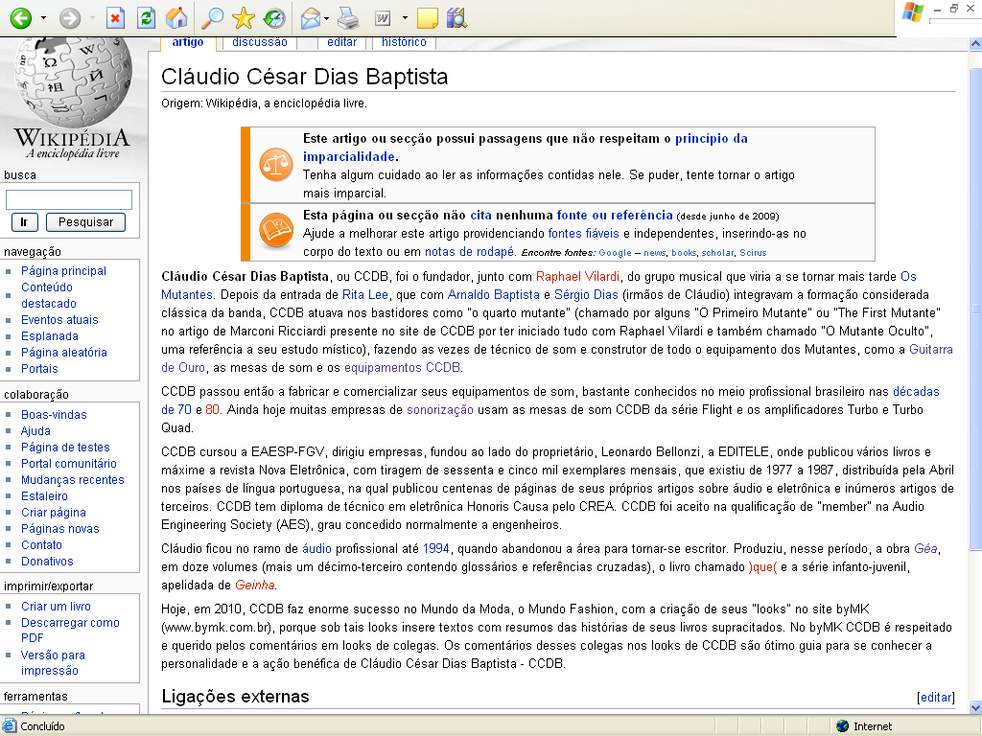Image resolution: width=982 pixels, height=736 pixels.
Task: Open the Search magnifier tool
Action: point(213,17)
